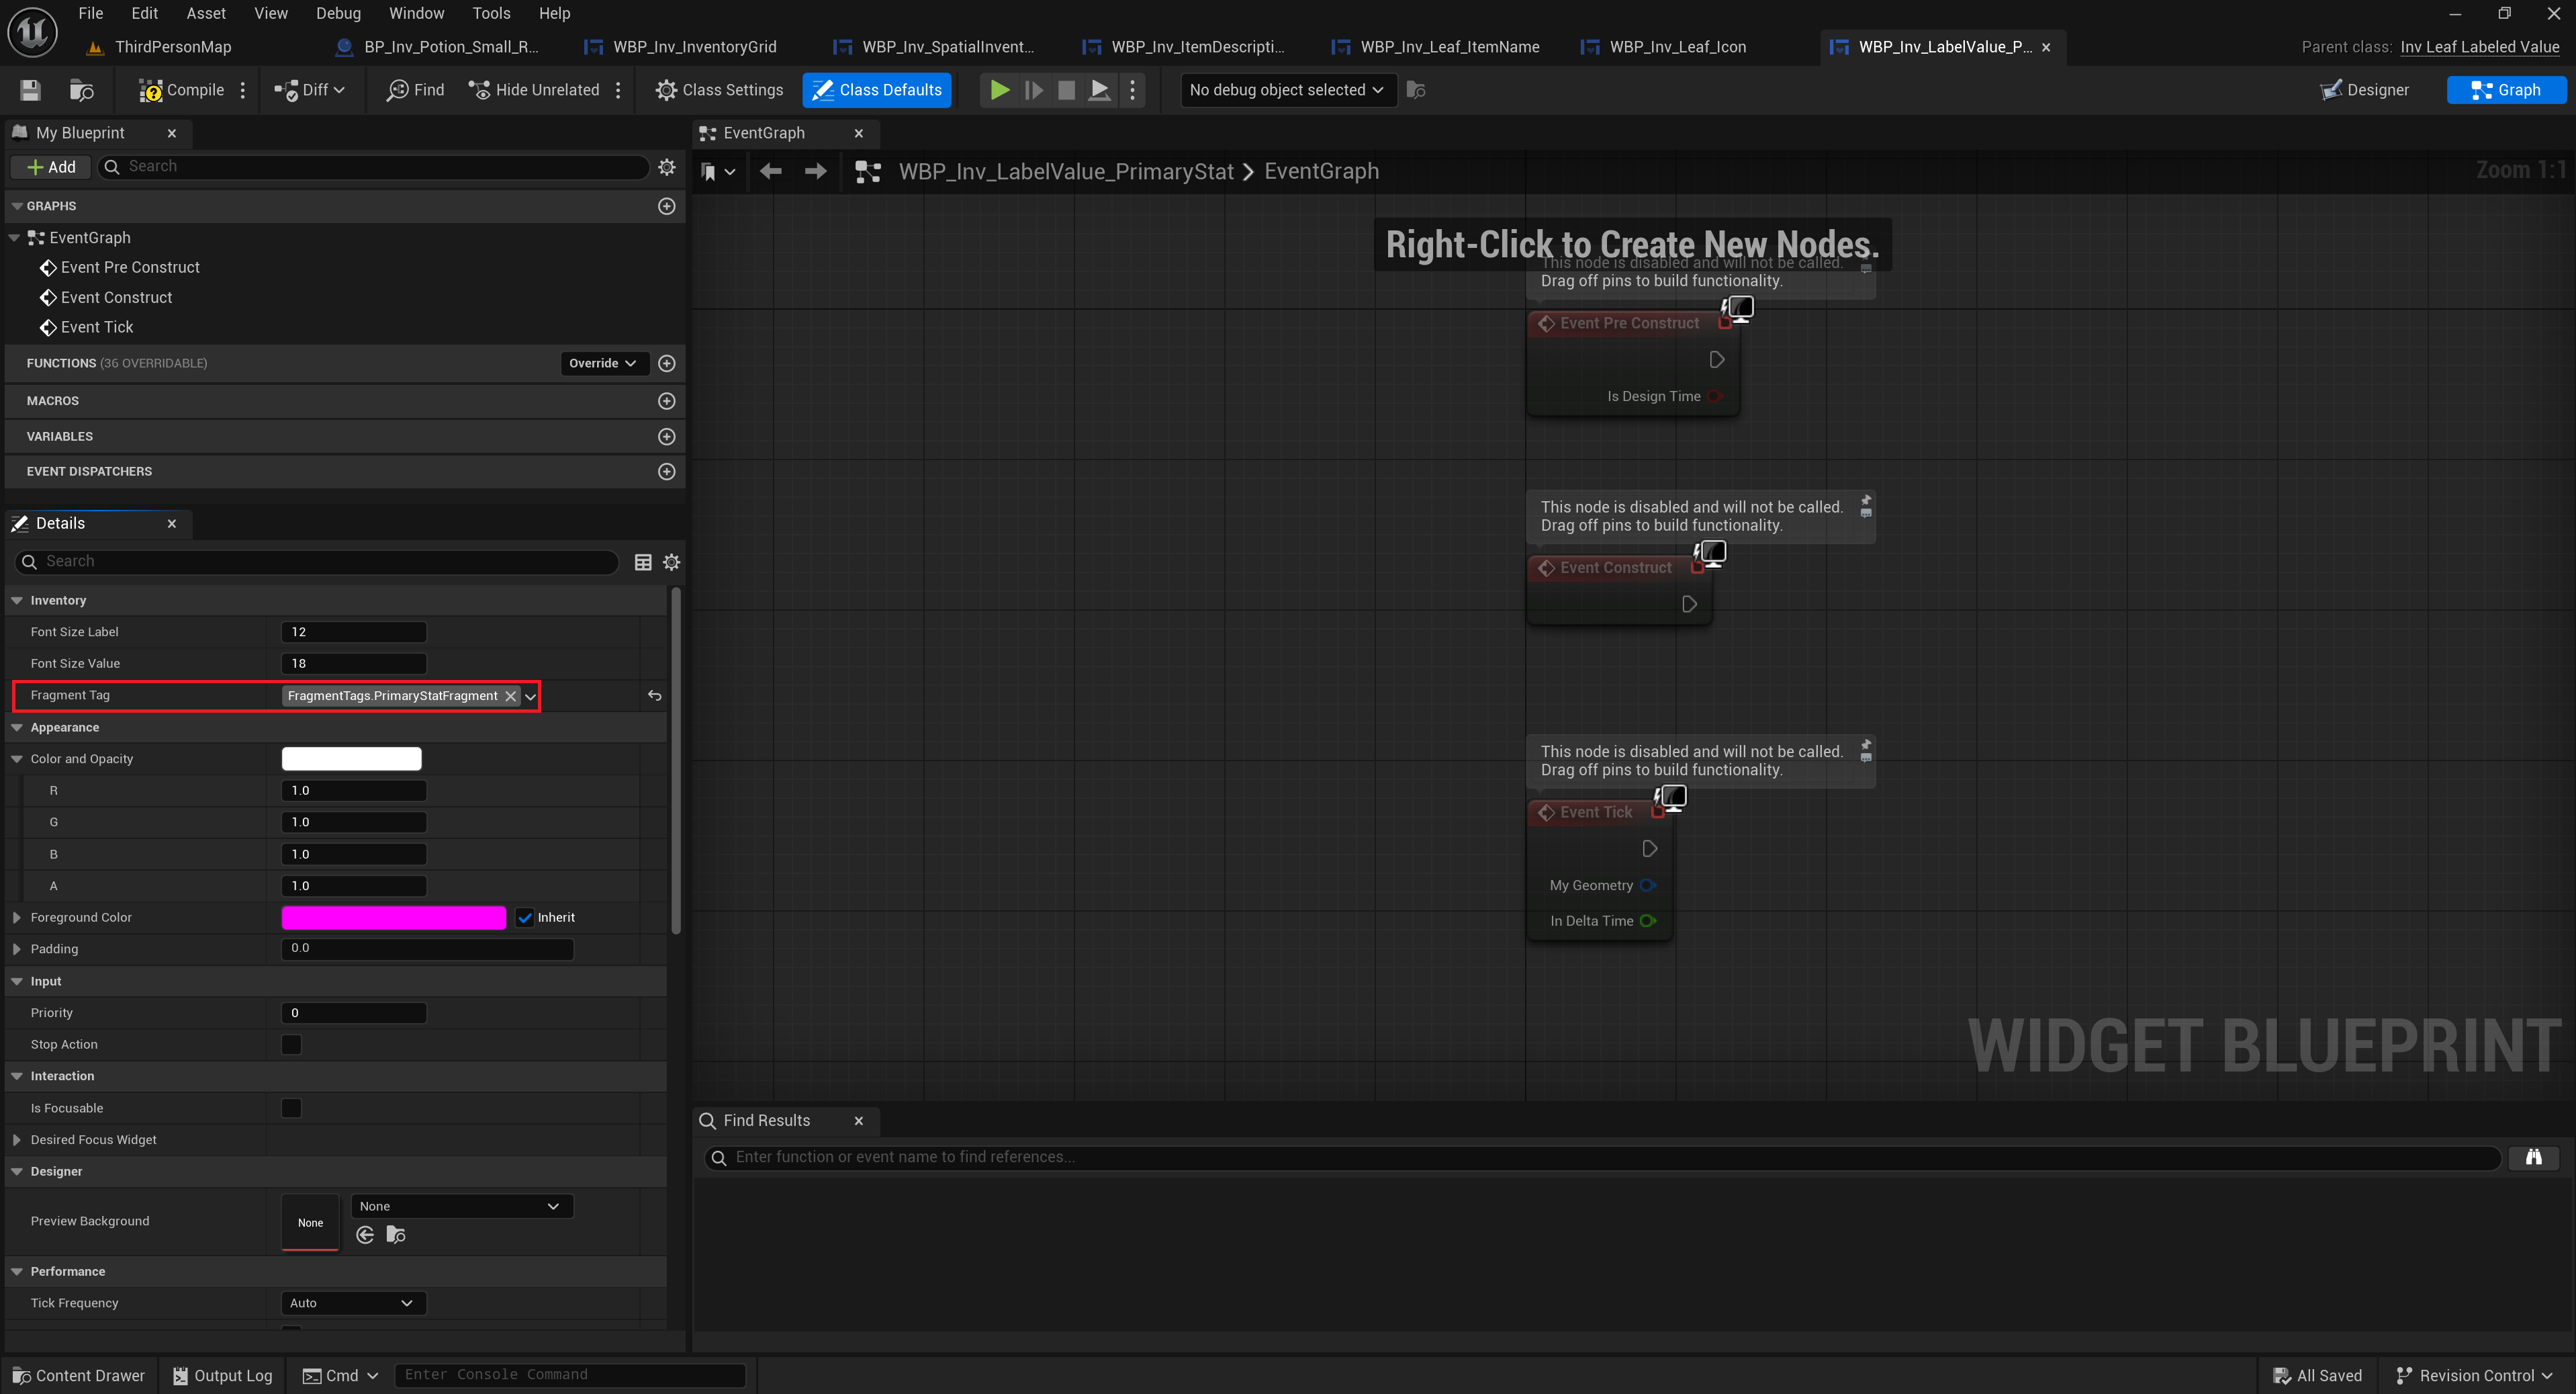Click the add new variable plus icon
Screen dimensions: 2576x1394
[x=667, y=436]
